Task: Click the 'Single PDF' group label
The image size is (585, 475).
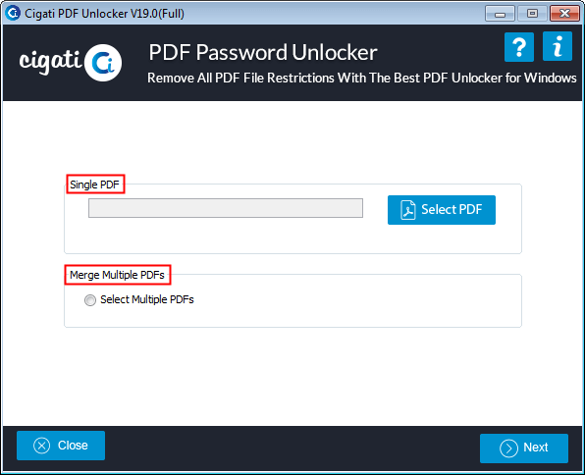Action: 95,185
